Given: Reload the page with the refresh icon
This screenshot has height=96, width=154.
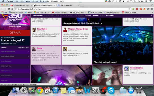Looking at the screenshot, I should coord(9,9).
